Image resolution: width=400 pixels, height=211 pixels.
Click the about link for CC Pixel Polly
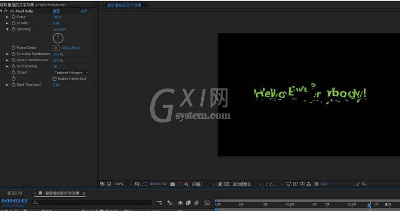(85, 11)
